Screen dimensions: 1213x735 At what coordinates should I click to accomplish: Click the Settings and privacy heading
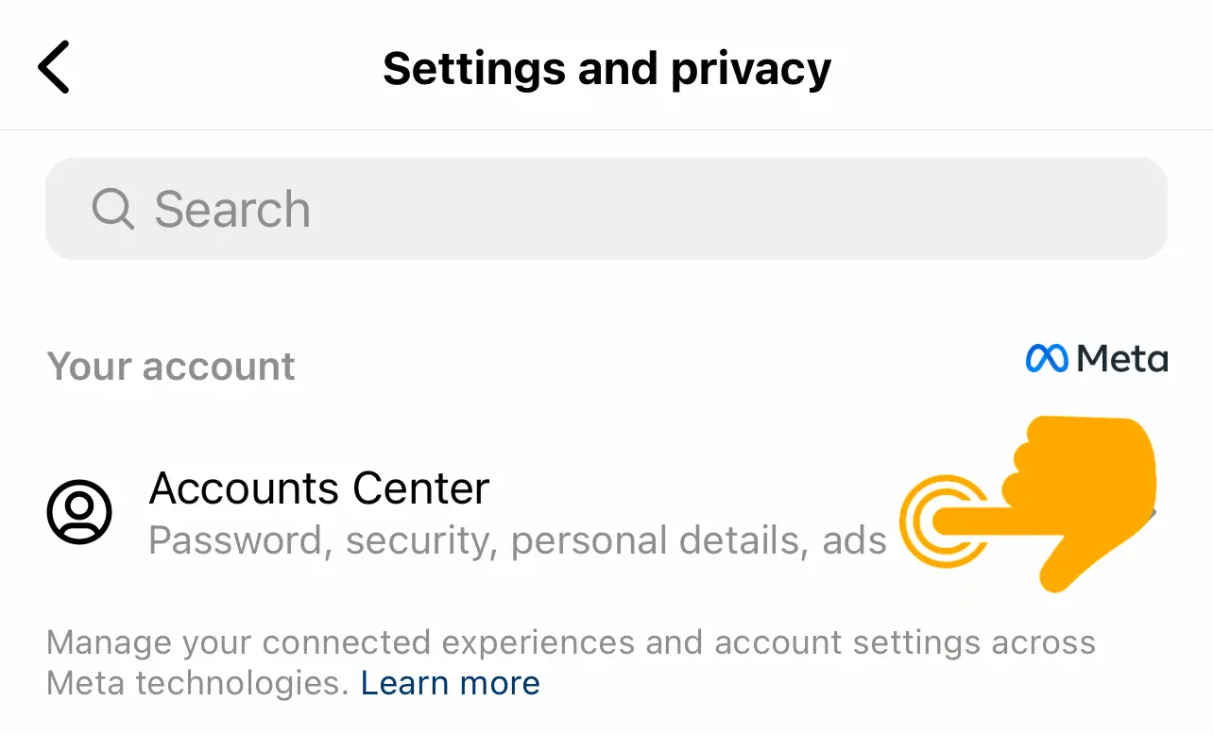point(606,69)
